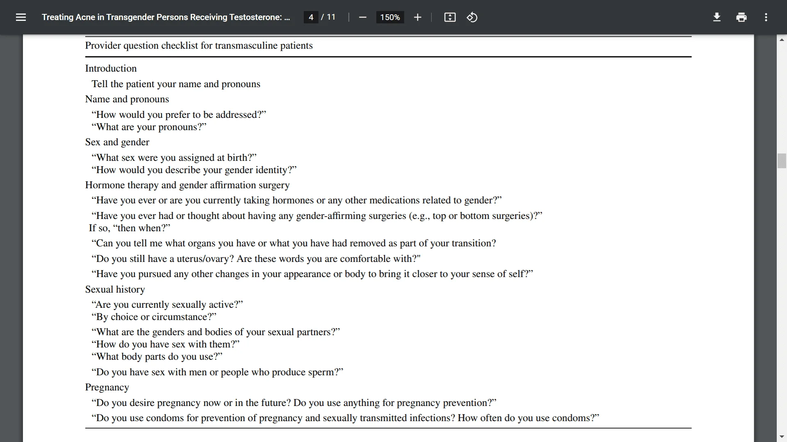Click the line about changes in appearance

pyautogui.click(x=312, y=274)
